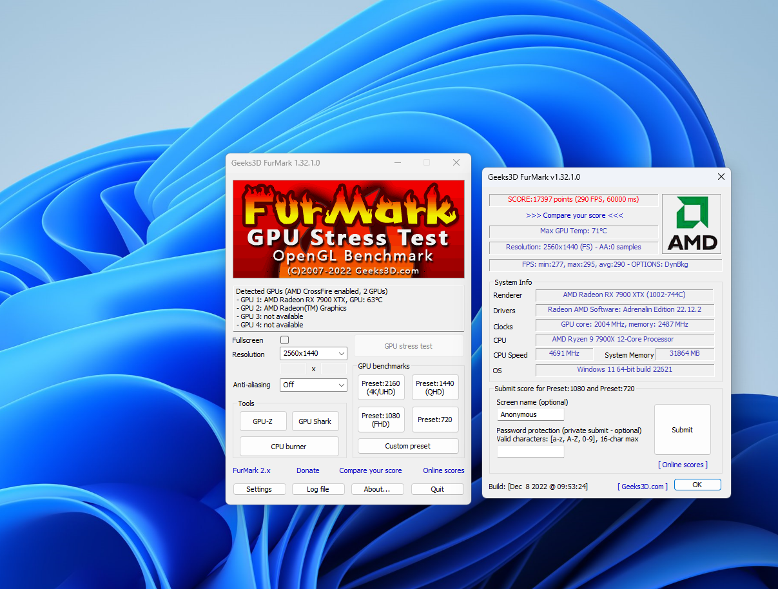Open the Online scores link
Viewport: 778px width, 589px height.
(x=443, y=470)
